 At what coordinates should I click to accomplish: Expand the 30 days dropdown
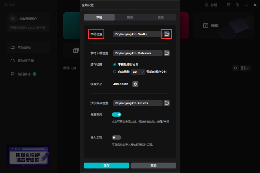[138, 72]
